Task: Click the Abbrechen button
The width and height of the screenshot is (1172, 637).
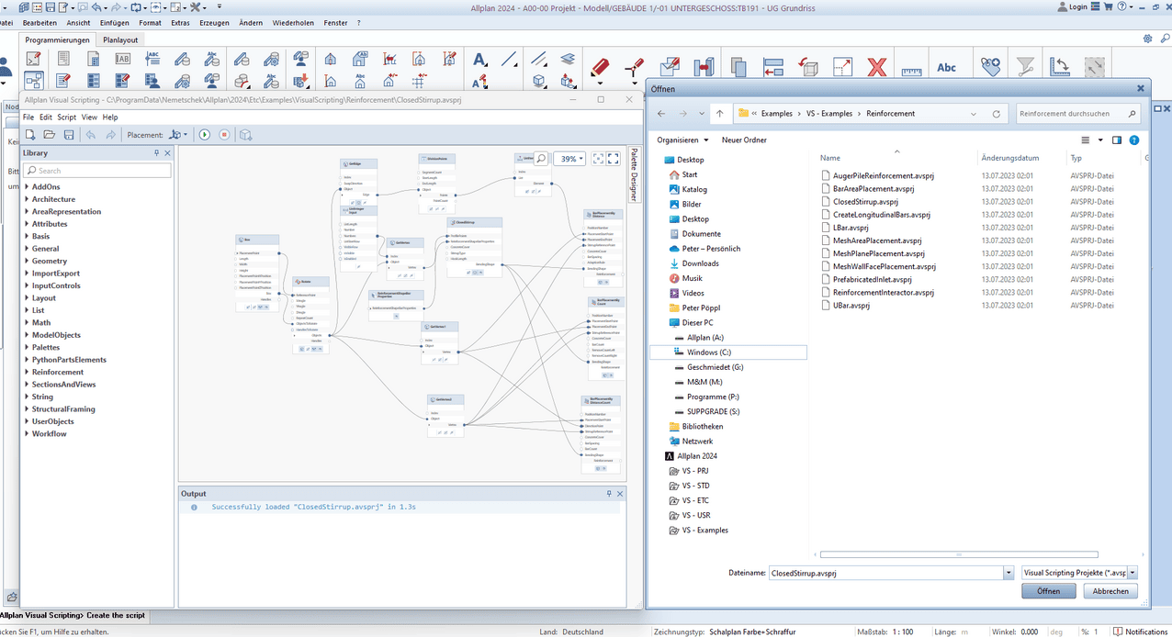Action: point(1110,591)
